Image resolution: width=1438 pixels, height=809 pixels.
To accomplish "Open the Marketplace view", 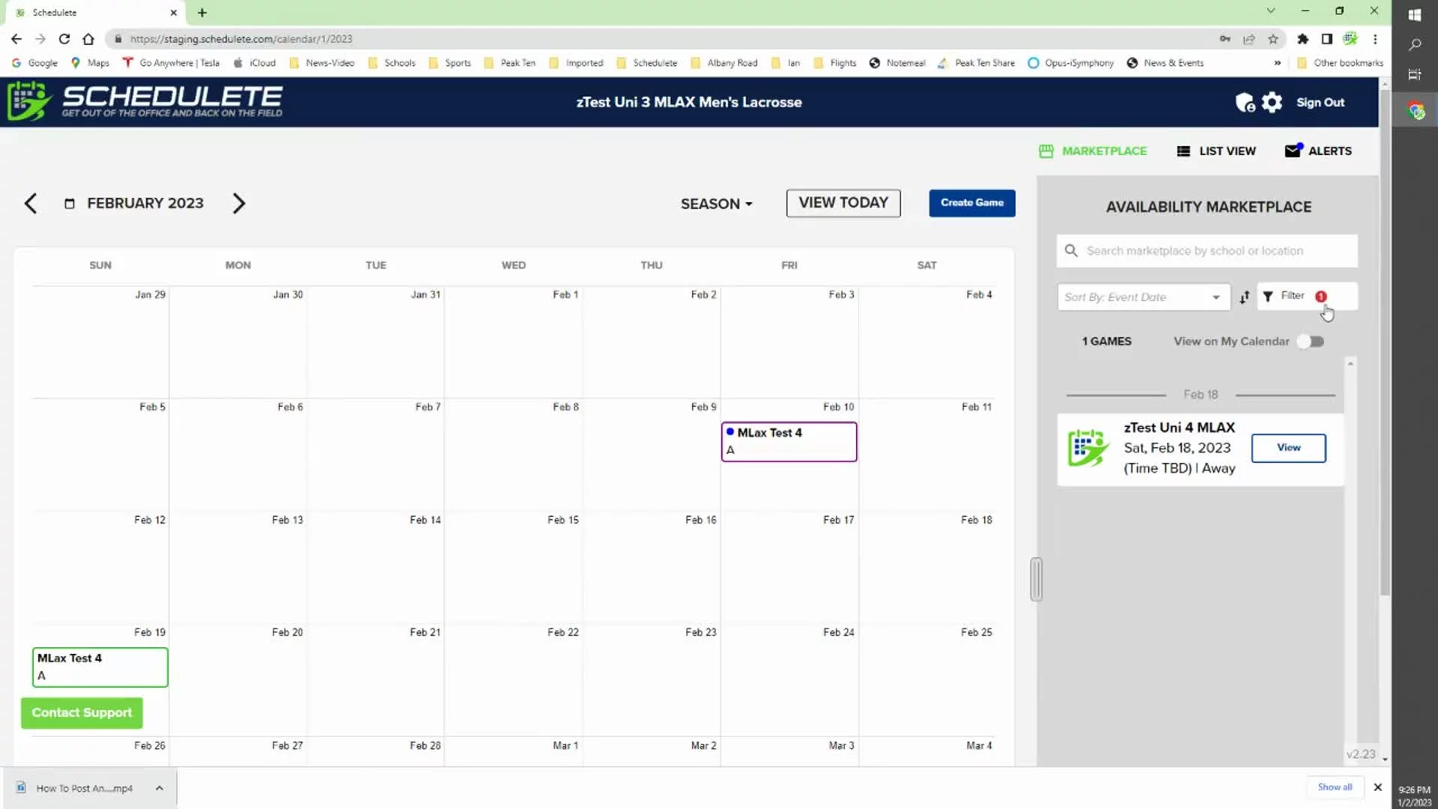I will [x=1093, y=151].
